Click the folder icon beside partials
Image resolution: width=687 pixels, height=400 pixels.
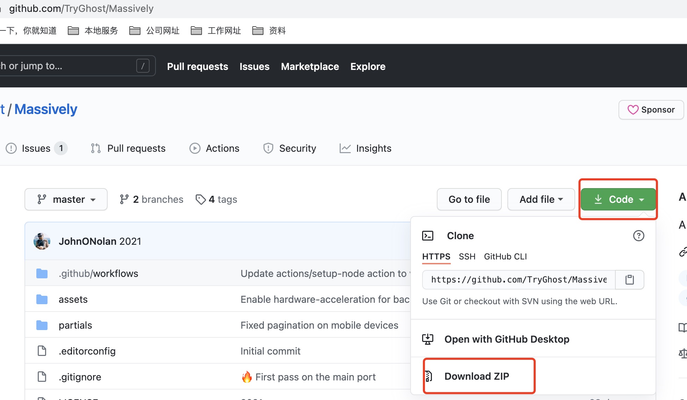click(x=42, y=325)
